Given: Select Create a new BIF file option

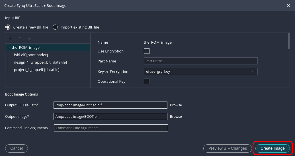Looking at the screenshot, I should tap(8, 27).
